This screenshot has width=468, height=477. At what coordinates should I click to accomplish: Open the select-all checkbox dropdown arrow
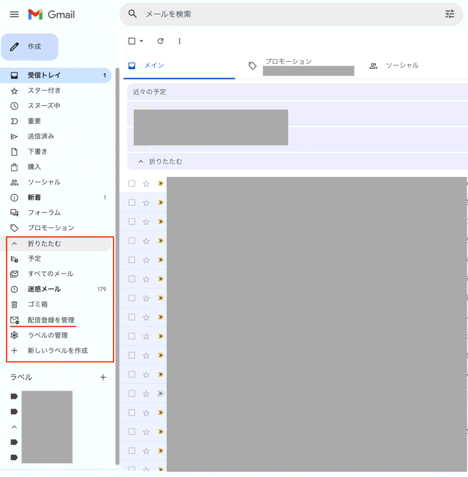[x=142, y=41]
